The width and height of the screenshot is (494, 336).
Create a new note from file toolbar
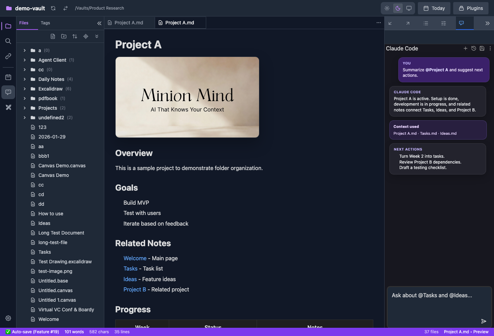[53, 36]
